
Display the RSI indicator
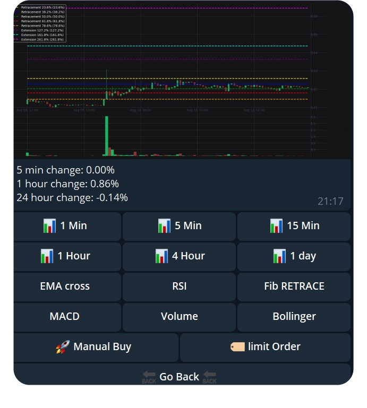[179, 287]
